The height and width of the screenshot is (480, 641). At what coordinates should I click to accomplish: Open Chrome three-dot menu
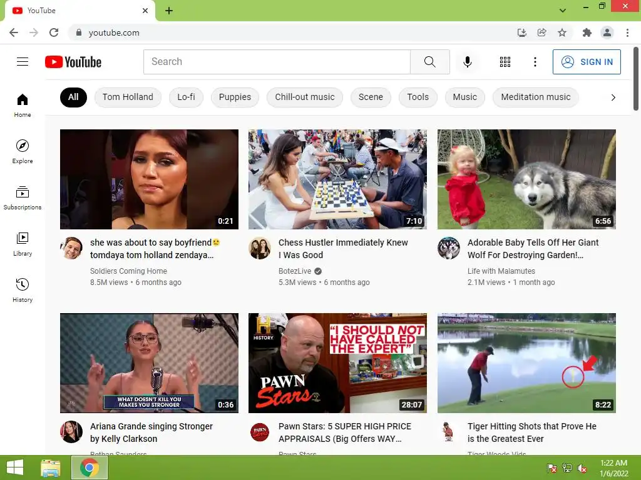tap(627, 32)
